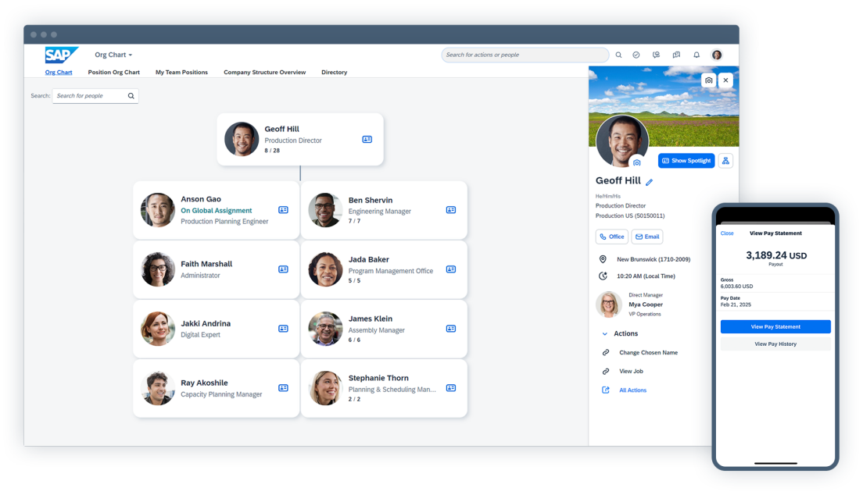Click the magnifier icon in the people search
This screenshot has height=495, width=863.
pyautogui.click(x=131, y=96)
